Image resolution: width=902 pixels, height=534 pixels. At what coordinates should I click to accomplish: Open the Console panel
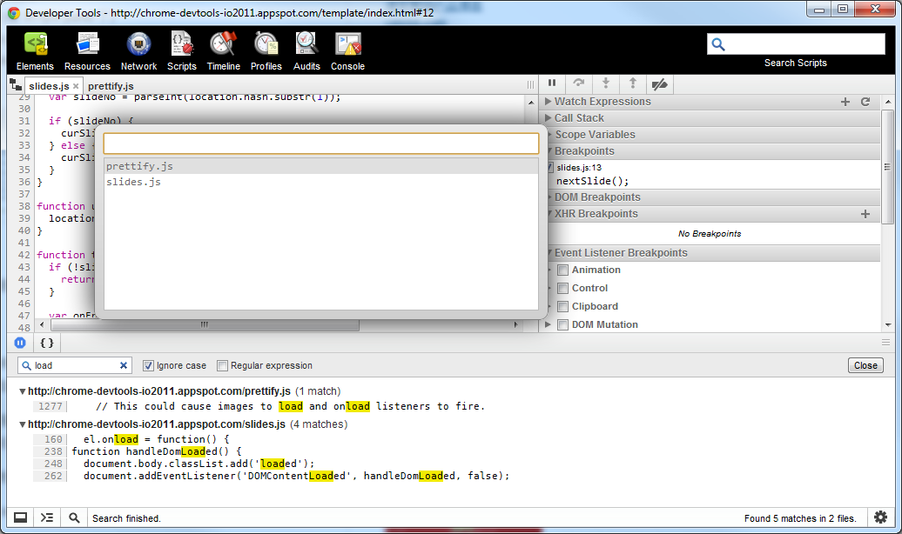tap(347, 51)
